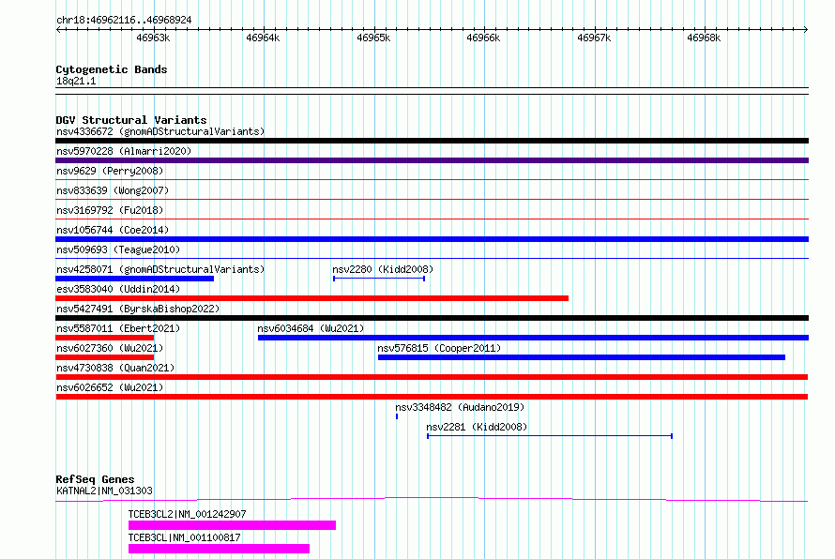
Task: Click the short blue nsv4258071 bar
Action: 135,279
